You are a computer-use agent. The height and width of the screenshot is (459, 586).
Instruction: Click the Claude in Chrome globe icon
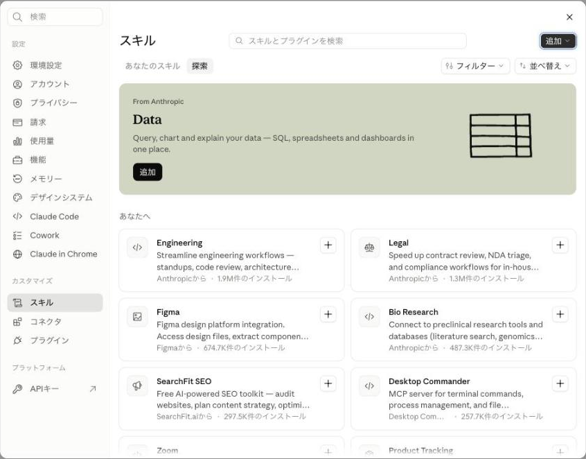click(17, 254)
